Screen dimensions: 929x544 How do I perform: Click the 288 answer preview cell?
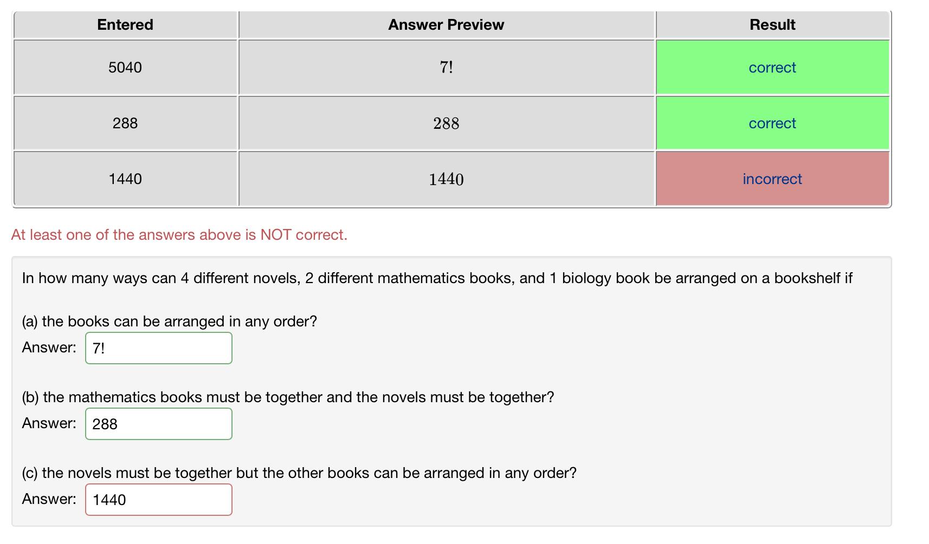click(446, 123)
